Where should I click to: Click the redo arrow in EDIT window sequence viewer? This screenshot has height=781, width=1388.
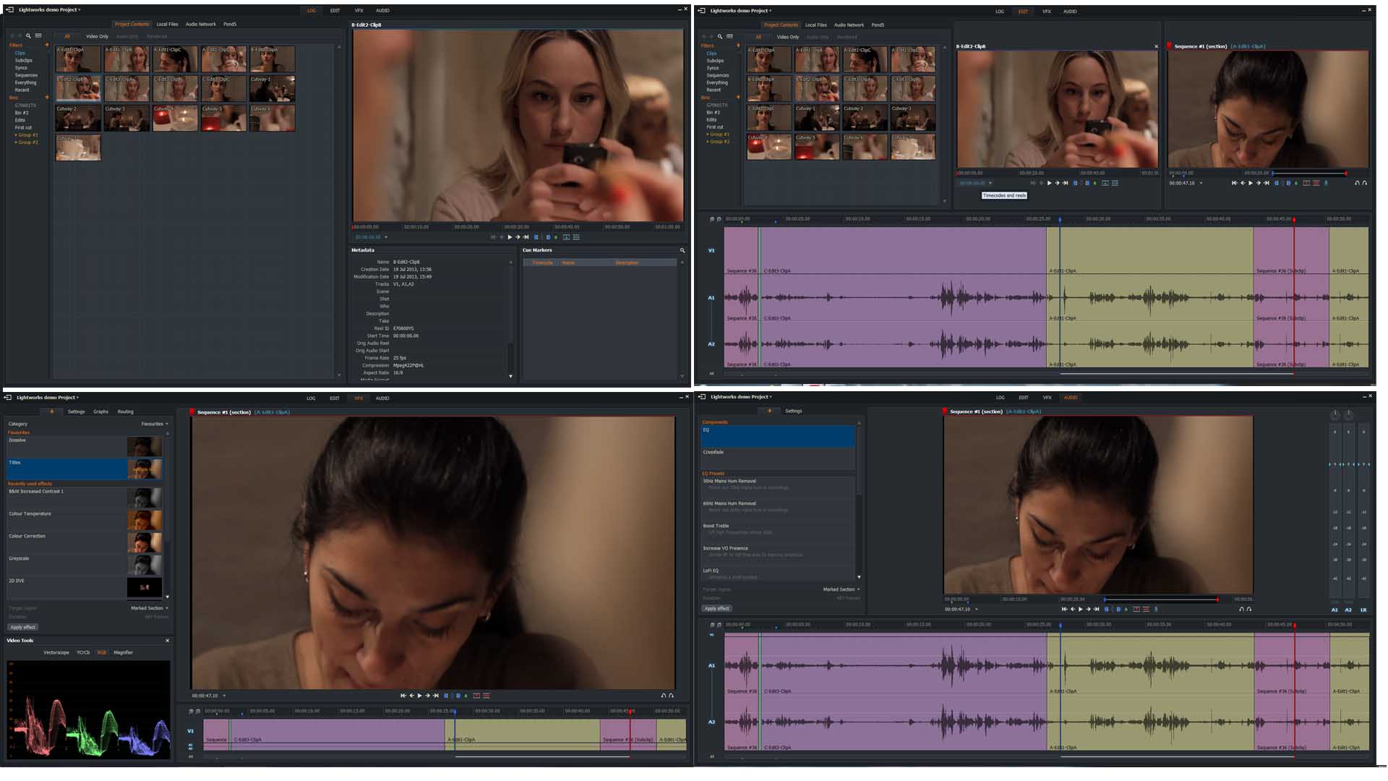click(x=1365, y=183)
